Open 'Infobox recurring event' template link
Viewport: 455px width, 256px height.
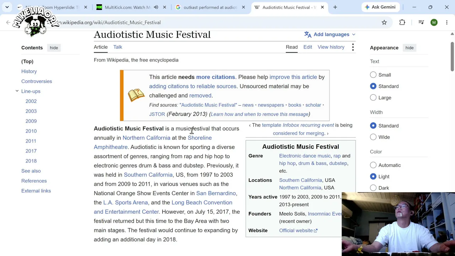[x=308, y=125]
